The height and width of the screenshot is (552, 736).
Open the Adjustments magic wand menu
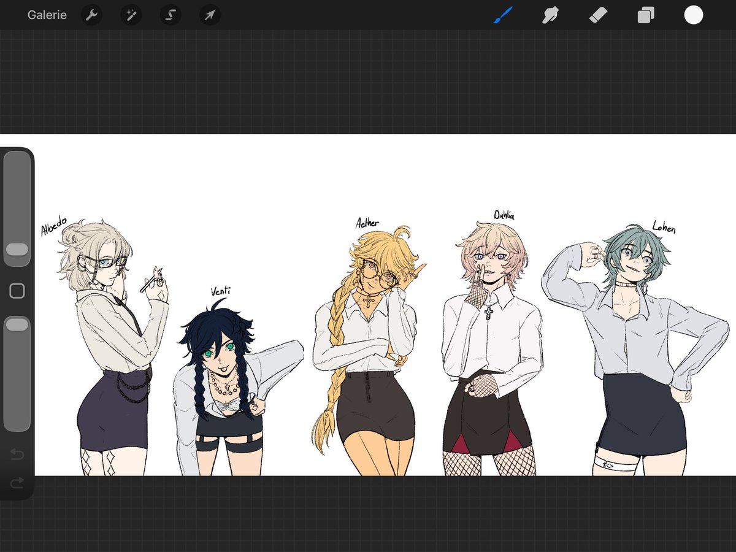131,15
